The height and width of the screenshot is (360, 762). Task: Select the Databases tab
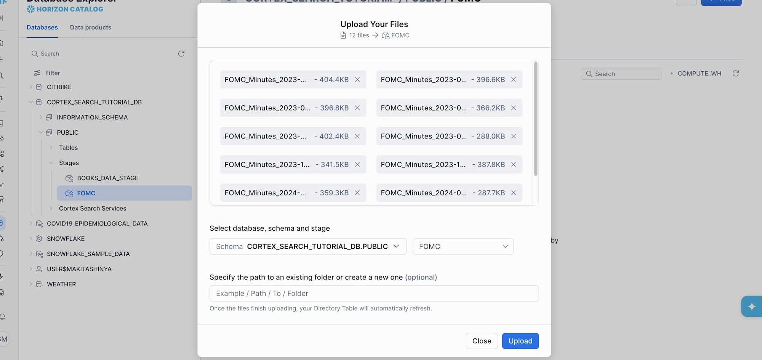(x=42, y=27)
